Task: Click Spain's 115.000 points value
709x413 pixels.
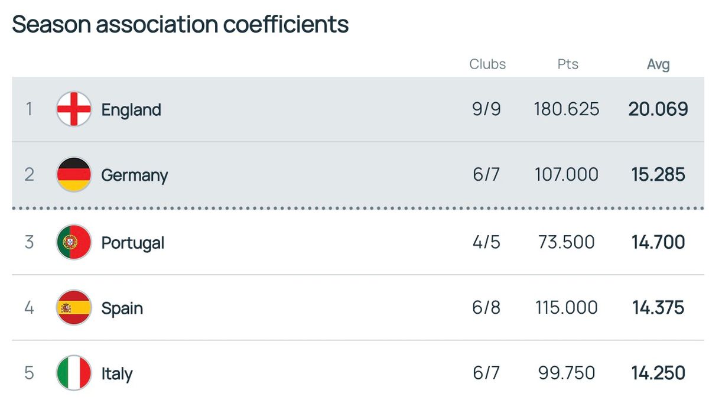Action: point(567,308)
